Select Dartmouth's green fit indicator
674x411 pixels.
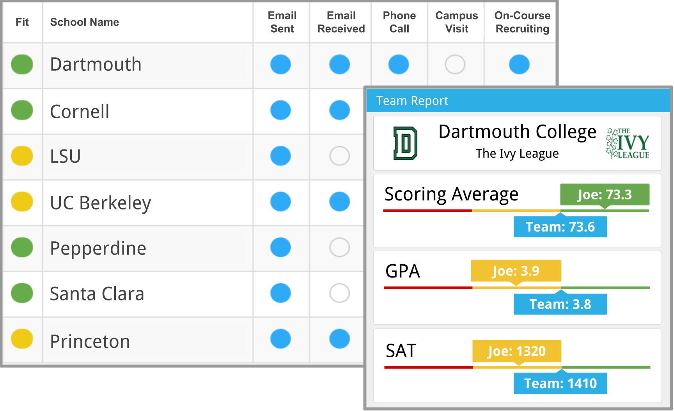click(x=22, y=65)
